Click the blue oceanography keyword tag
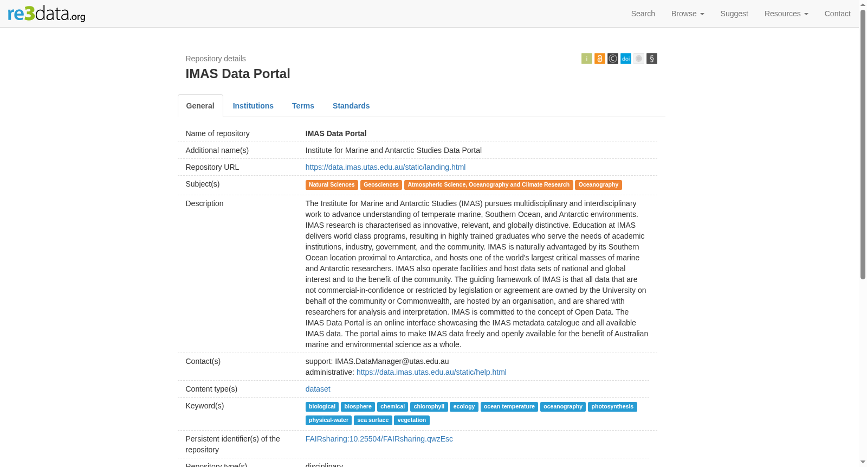The image size is (867, 467). (x=563, y=407)
